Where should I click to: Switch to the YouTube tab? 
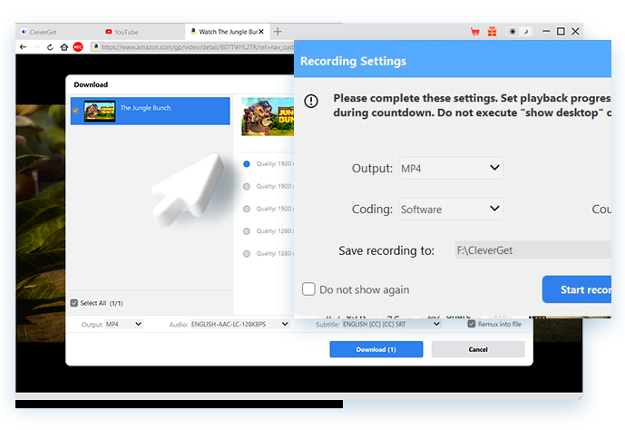pyautogui.click(x=127, y=32)
